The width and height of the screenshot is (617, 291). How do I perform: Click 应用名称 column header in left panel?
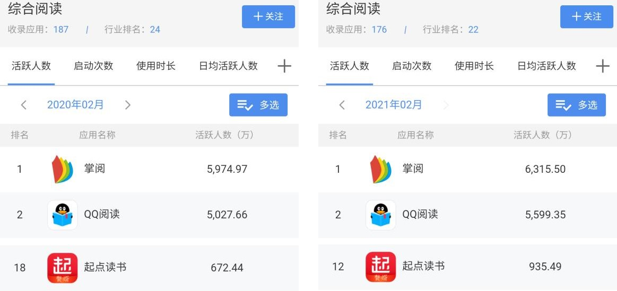click(x=97, y=135)
